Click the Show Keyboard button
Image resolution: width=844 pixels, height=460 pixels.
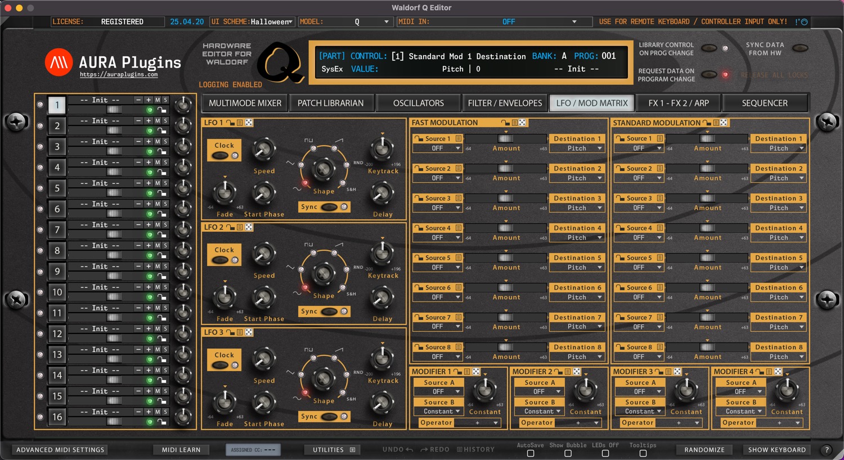coord(777,450)
